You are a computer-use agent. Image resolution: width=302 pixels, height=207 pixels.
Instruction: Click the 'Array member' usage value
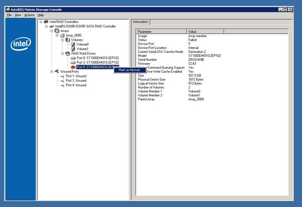(x=197, y=36)
